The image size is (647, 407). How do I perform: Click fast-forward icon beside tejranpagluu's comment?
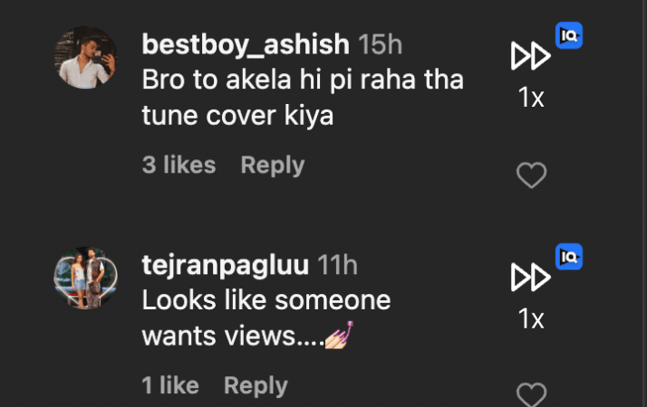click(530, 278)
